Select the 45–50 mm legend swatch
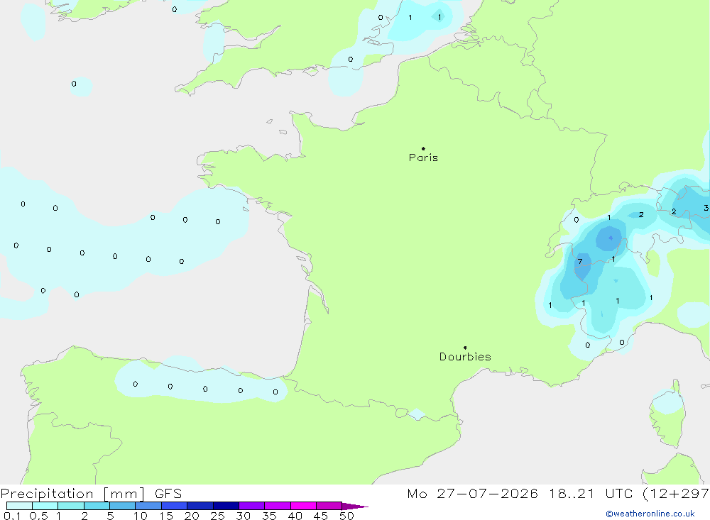The width and height of the screenshot is (710, 520). [x=329, y=506]
